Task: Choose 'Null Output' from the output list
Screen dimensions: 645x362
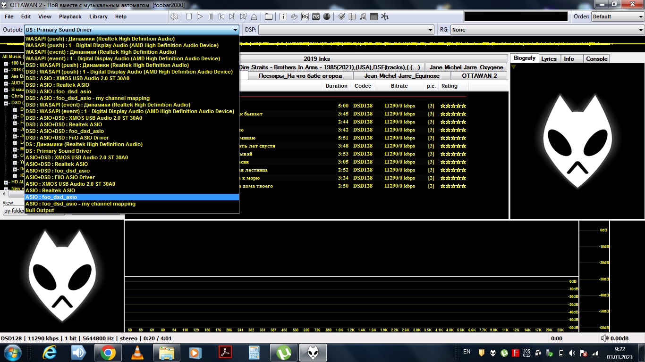Action: 40,210
